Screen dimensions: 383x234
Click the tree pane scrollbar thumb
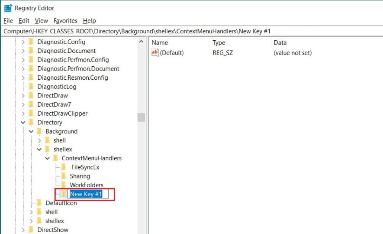[x=141, y=117]
